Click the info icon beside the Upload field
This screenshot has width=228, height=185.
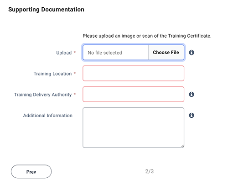[192, 53]
